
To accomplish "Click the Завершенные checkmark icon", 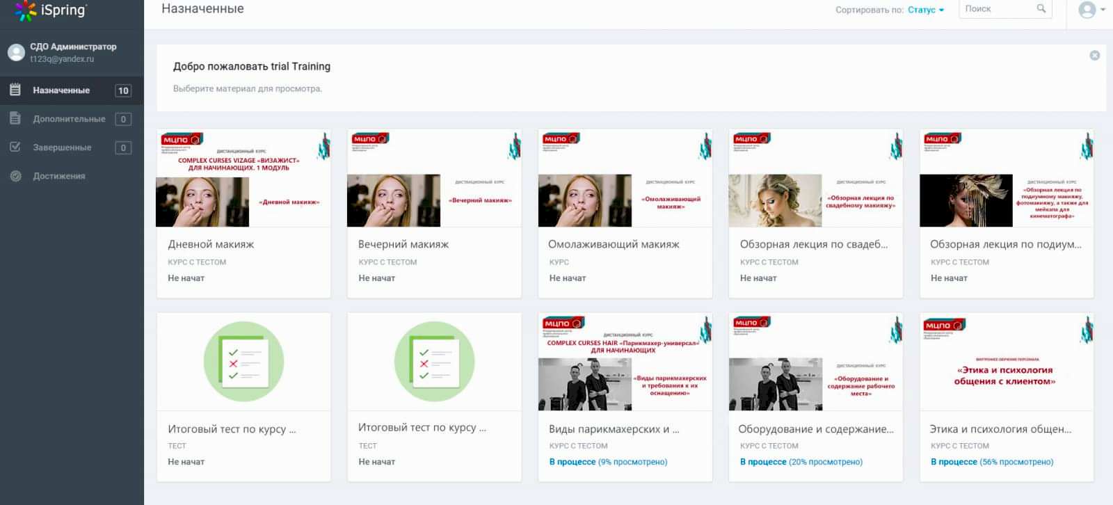I will (15, 147).
